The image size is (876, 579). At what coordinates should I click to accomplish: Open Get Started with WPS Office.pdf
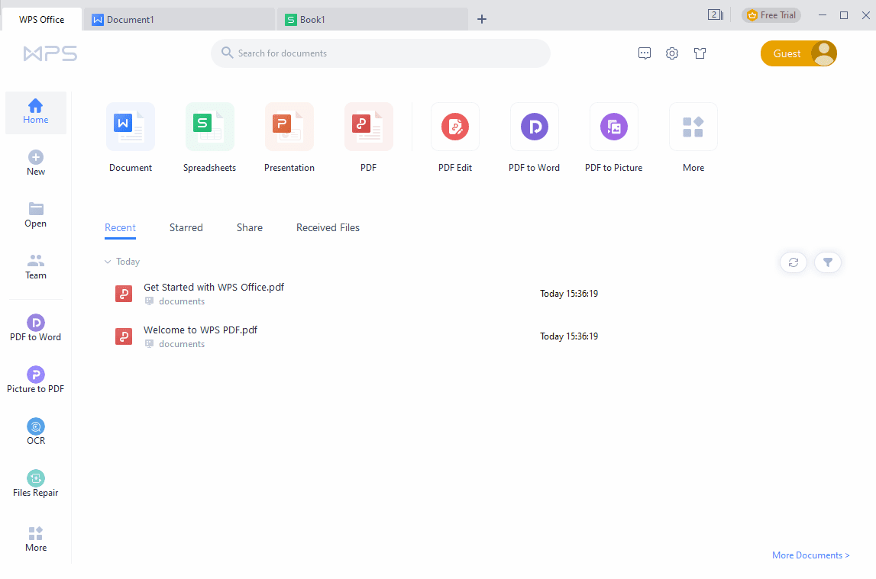214,288
